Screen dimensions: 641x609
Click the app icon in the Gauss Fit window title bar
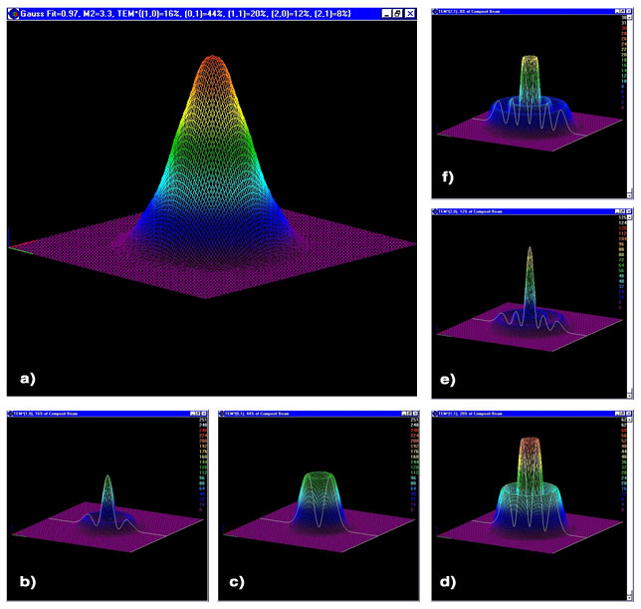[x=14, y=14]
